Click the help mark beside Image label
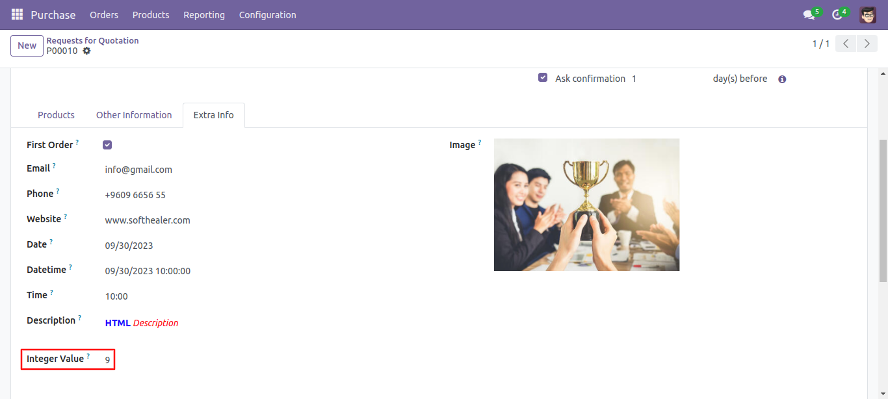The width and height of the screenshot is (888, 399). [480, 142]
